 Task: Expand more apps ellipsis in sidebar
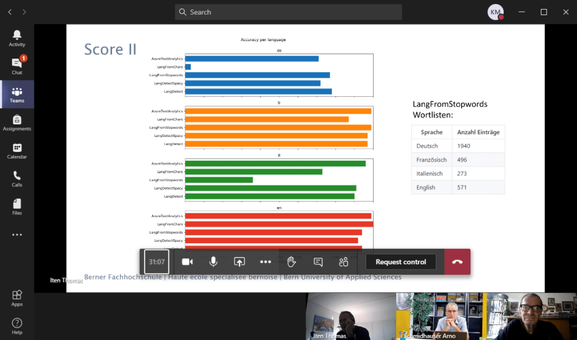17,235
